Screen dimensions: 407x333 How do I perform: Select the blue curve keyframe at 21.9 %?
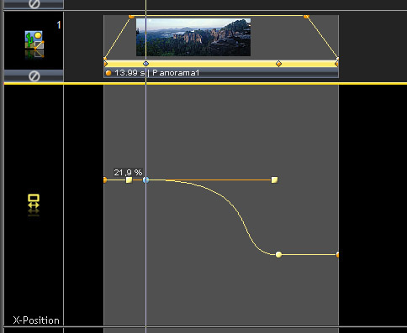(145, 180)
